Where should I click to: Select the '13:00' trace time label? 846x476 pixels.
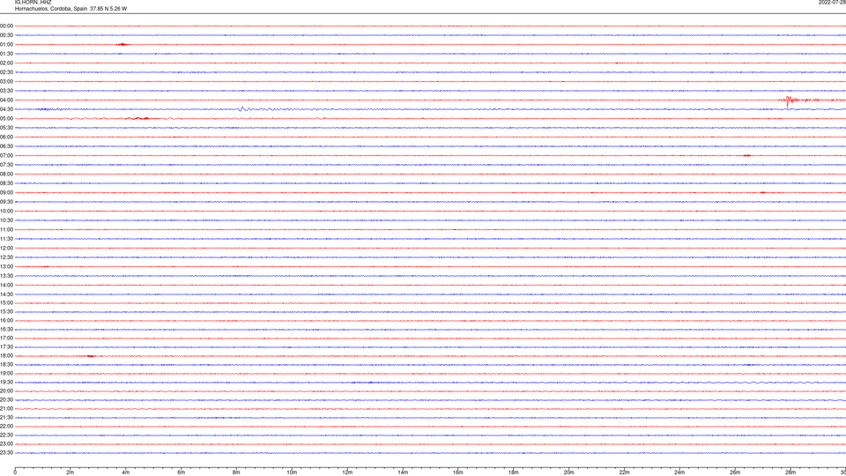click(6, 266)
